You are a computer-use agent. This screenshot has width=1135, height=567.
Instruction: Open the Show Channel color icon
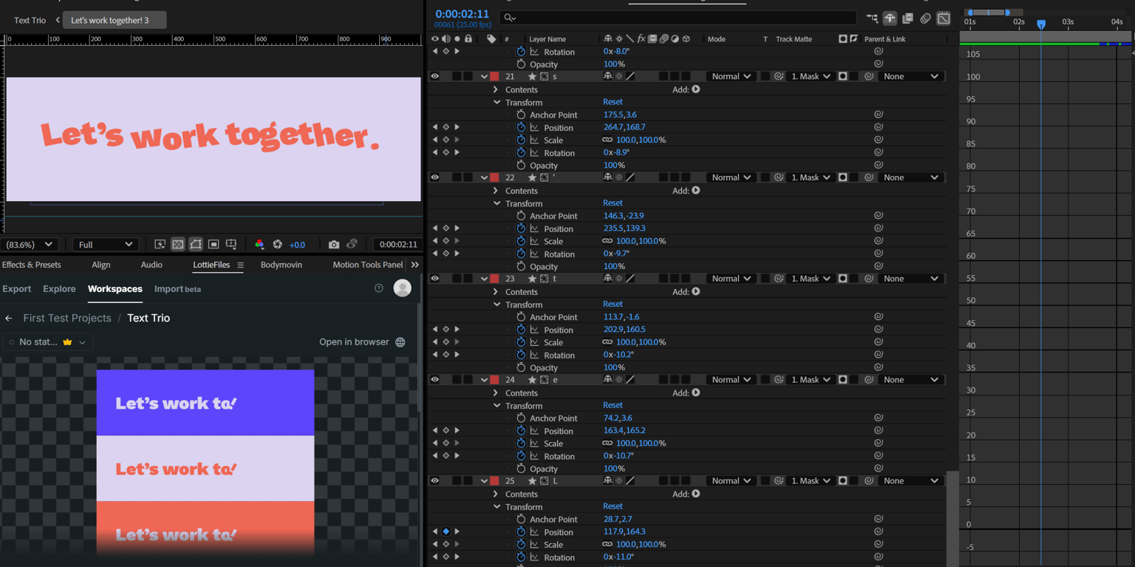tap(259, 244)
